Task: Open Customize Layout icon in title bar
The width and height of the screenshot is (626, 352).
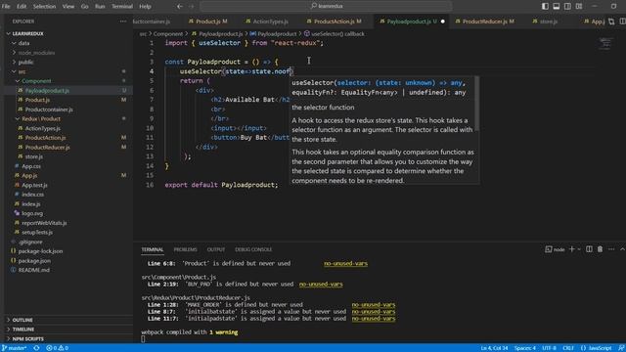Action: (579, 6)
